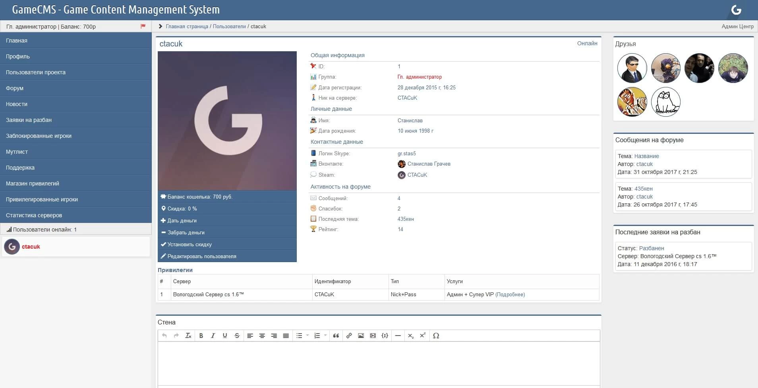
Task: Go to Статистика серверов page
Action: pos(34,215)
